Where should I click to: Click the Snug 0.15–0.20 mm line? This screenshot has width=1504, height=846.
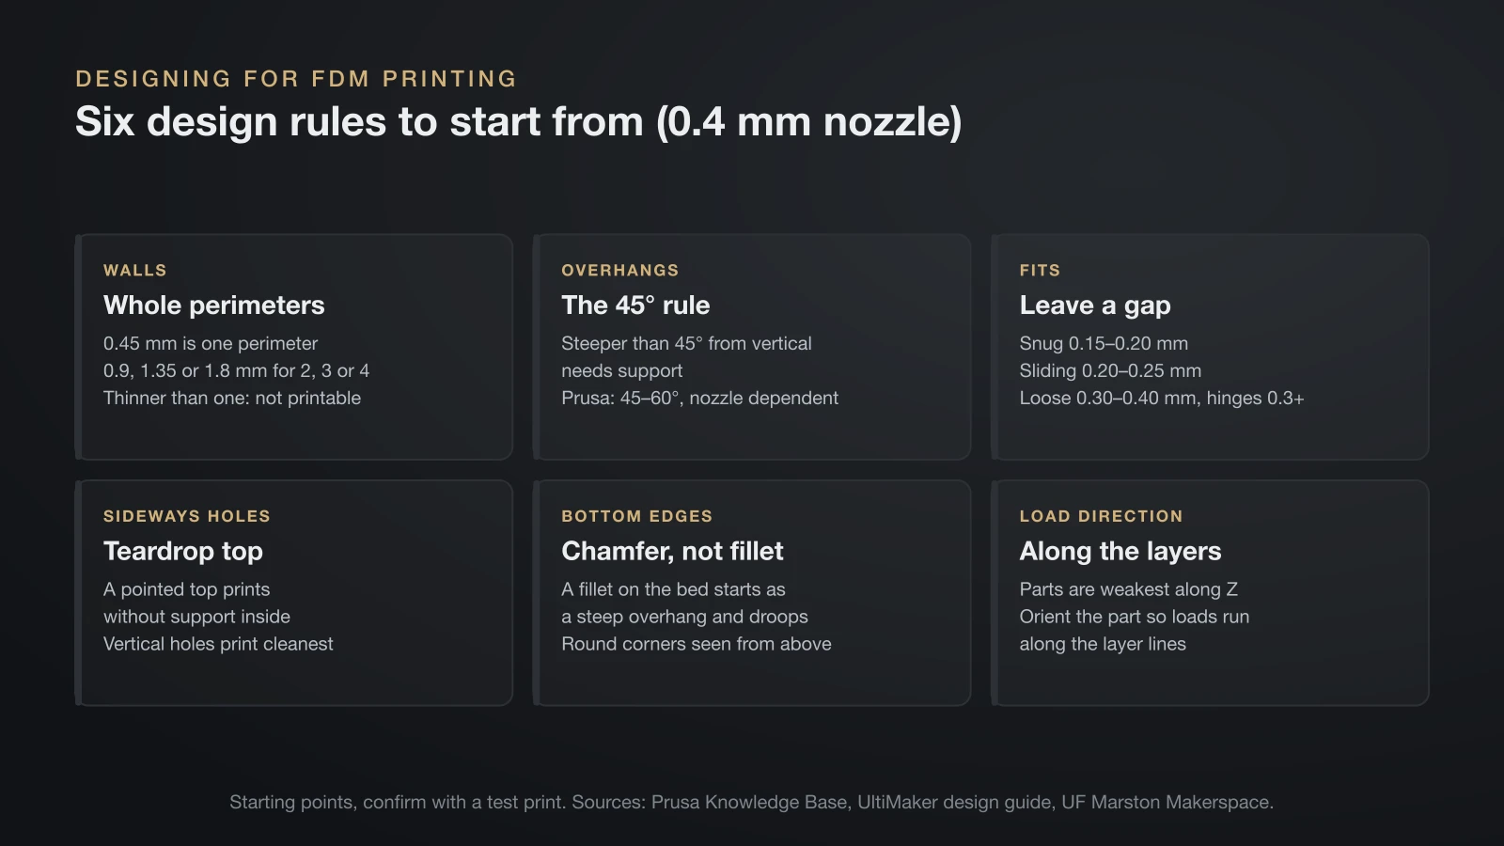point(1104,344)
